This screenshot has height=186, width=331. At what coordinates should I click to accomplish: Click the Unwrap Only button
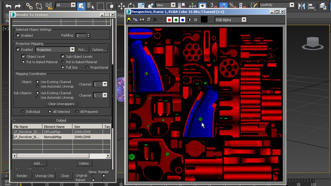click(44, 176)
